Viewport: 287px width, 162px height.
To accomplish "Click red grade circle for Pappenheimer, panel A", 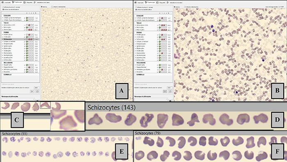I will [x=29, y=67].
